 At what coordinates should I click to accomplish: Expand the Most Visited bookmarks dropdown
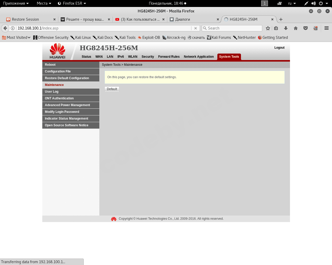[x=16, y=38]
